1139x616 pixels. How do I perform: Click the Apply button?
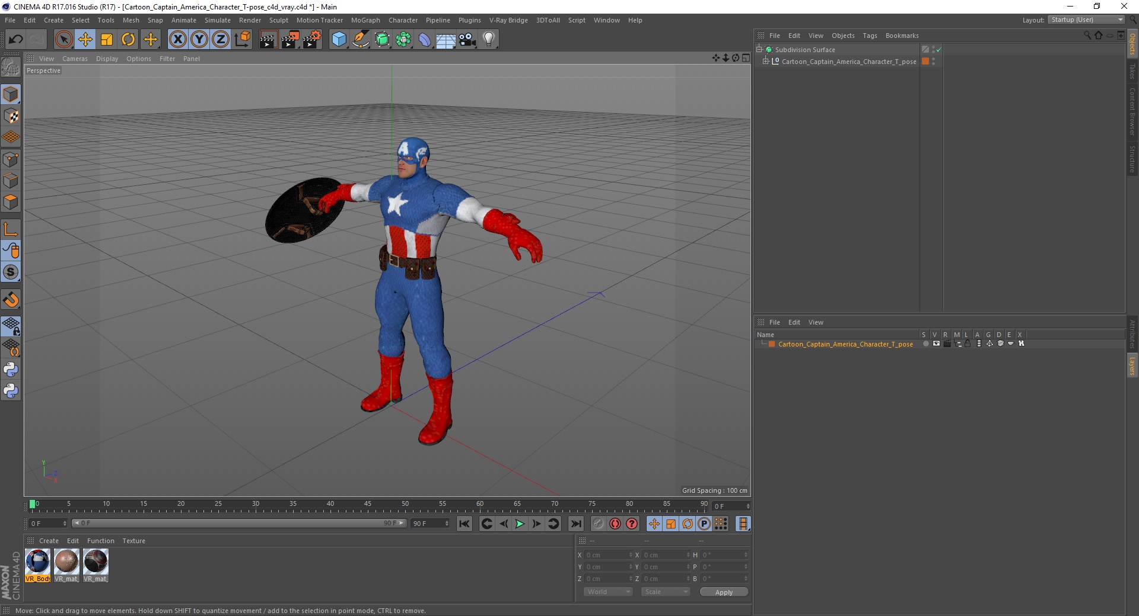coord(724,592)
